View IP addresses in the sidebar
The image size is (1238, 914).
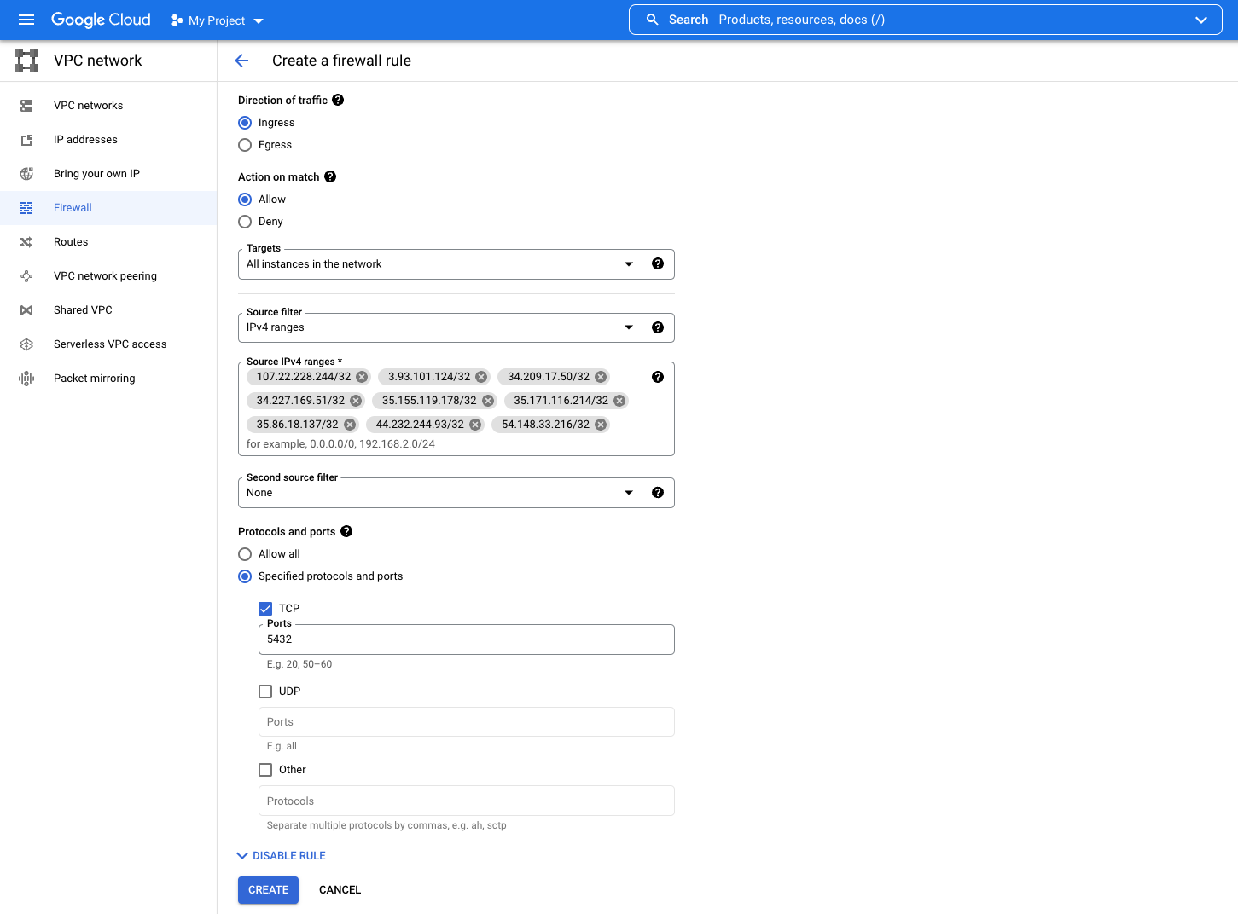(x=85, y=139)
